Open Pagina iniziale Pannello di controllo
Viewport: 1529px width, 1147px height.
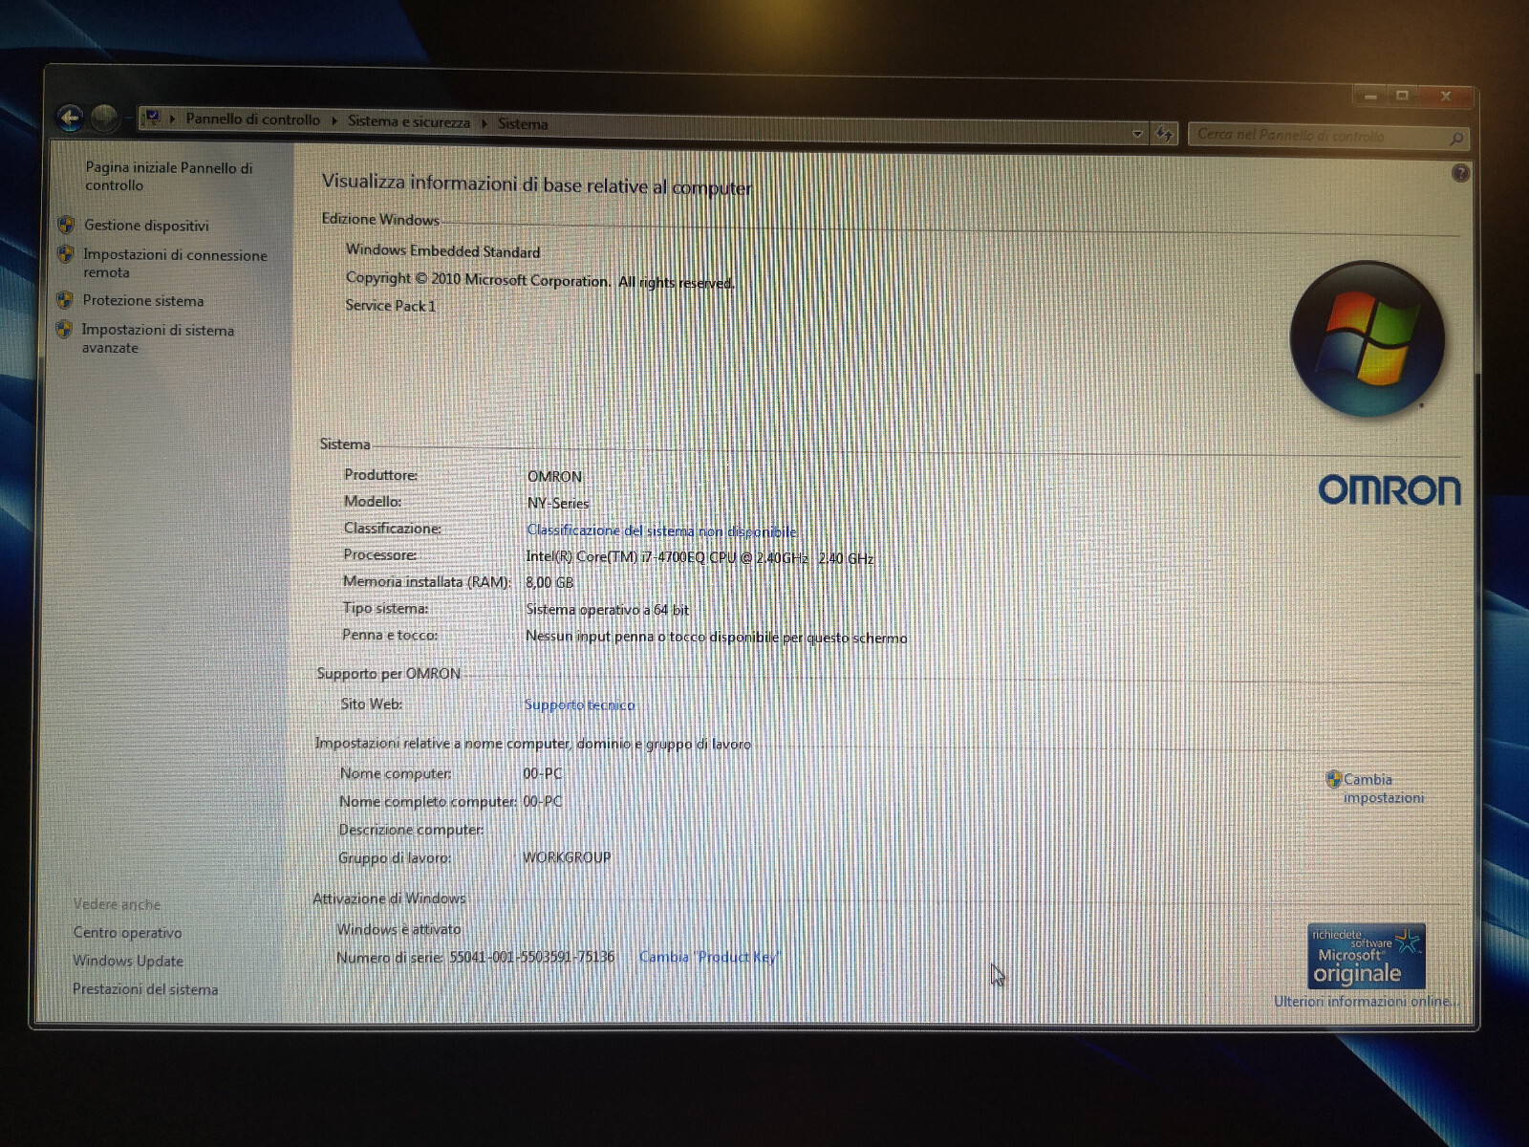pyautogui.click(x=169, y=176)
